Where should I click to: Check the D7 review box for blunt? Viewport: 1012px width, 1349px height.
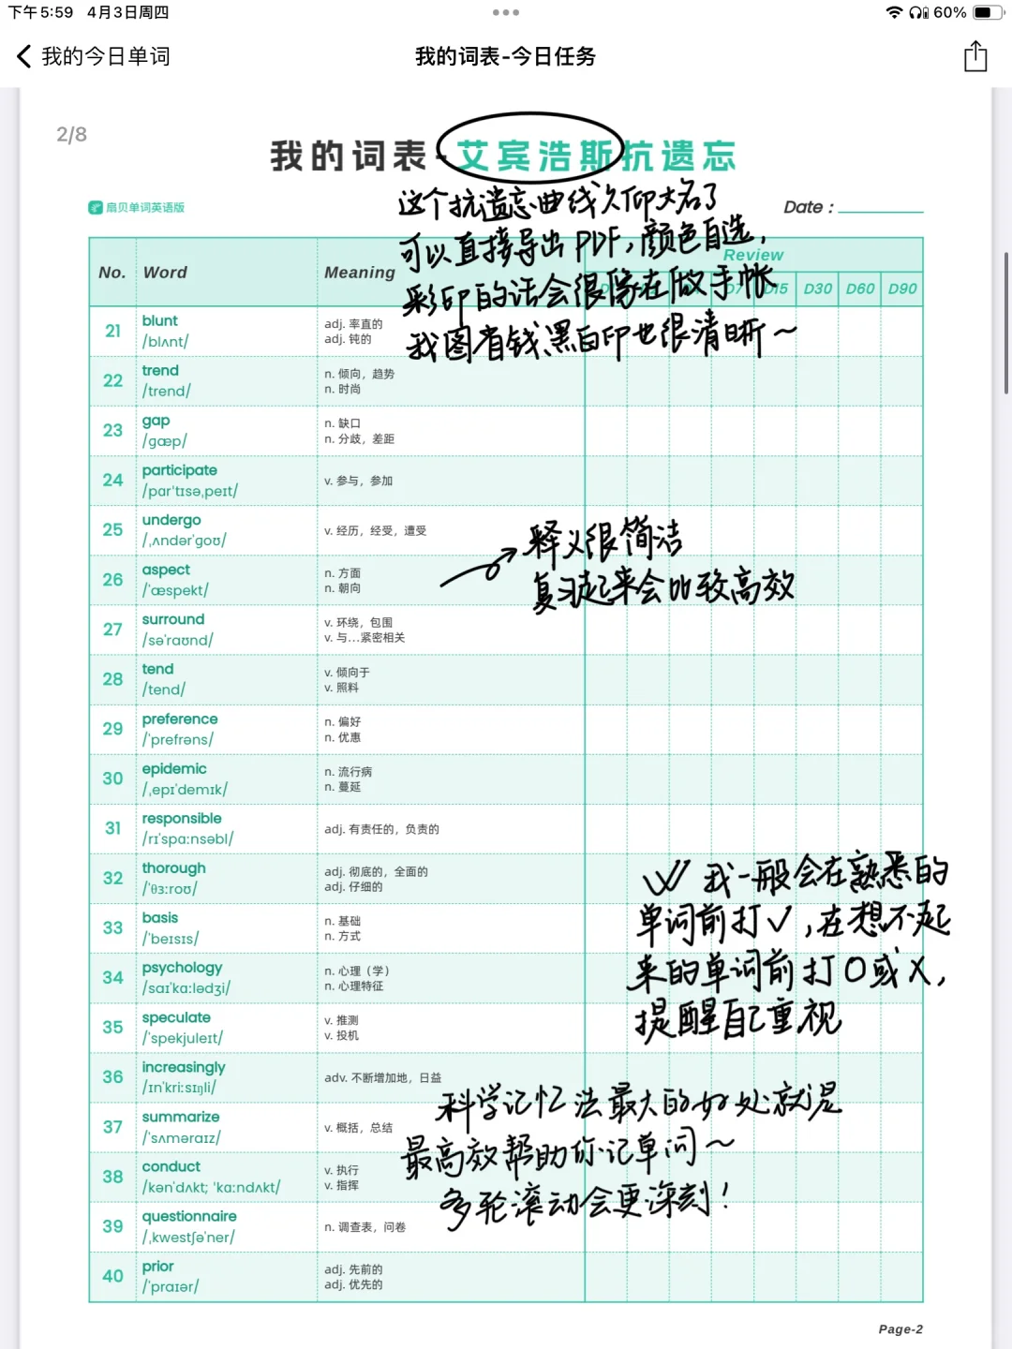point(733,332)
